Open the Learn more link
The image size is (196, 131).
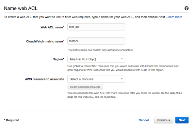[174, 17]
